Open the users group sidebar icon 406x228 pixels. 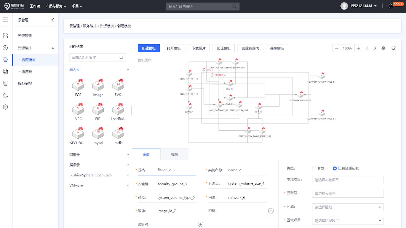[x=5, y=95]
